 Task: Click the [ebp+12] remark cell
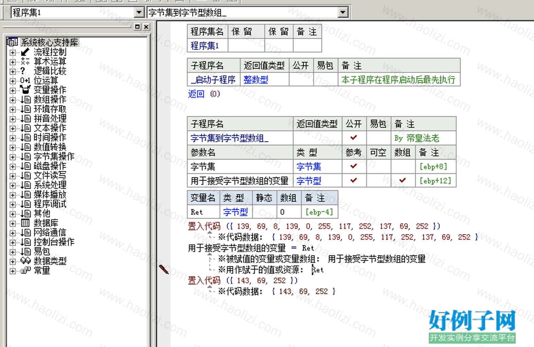(435, 181)
